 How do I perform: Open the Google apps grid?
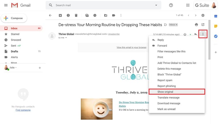[188, 5]
